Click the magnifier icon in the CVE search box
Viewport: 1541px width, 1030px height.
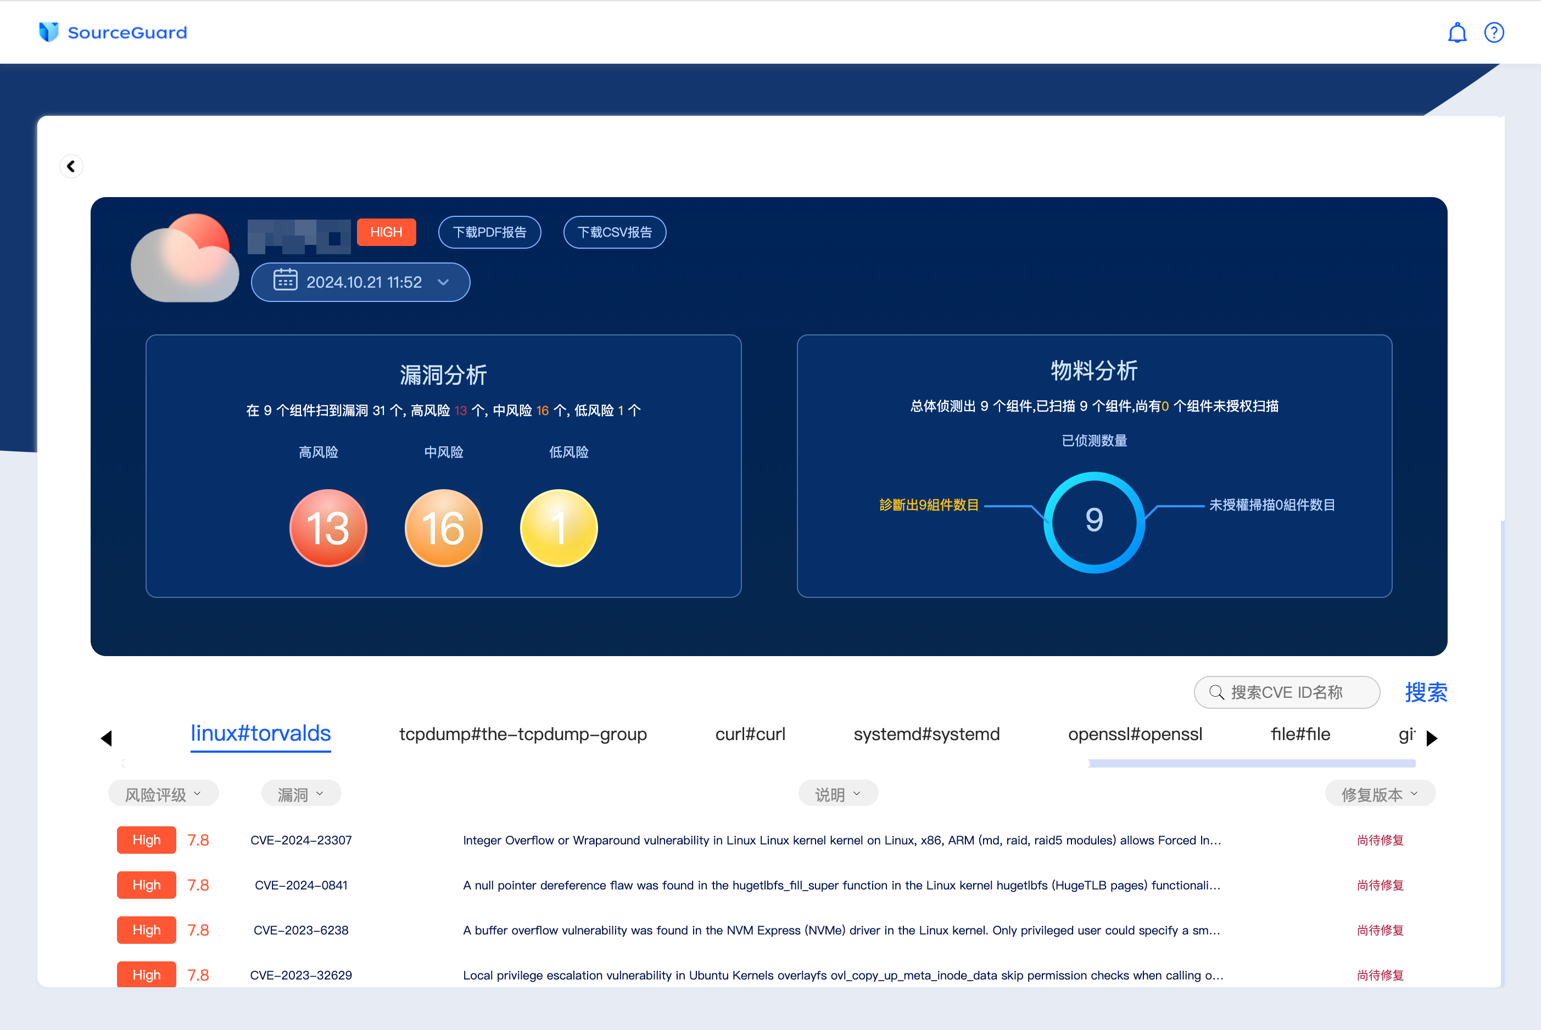(1216, 692)
